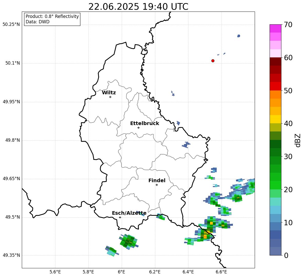Select the Findel city label

157,180
